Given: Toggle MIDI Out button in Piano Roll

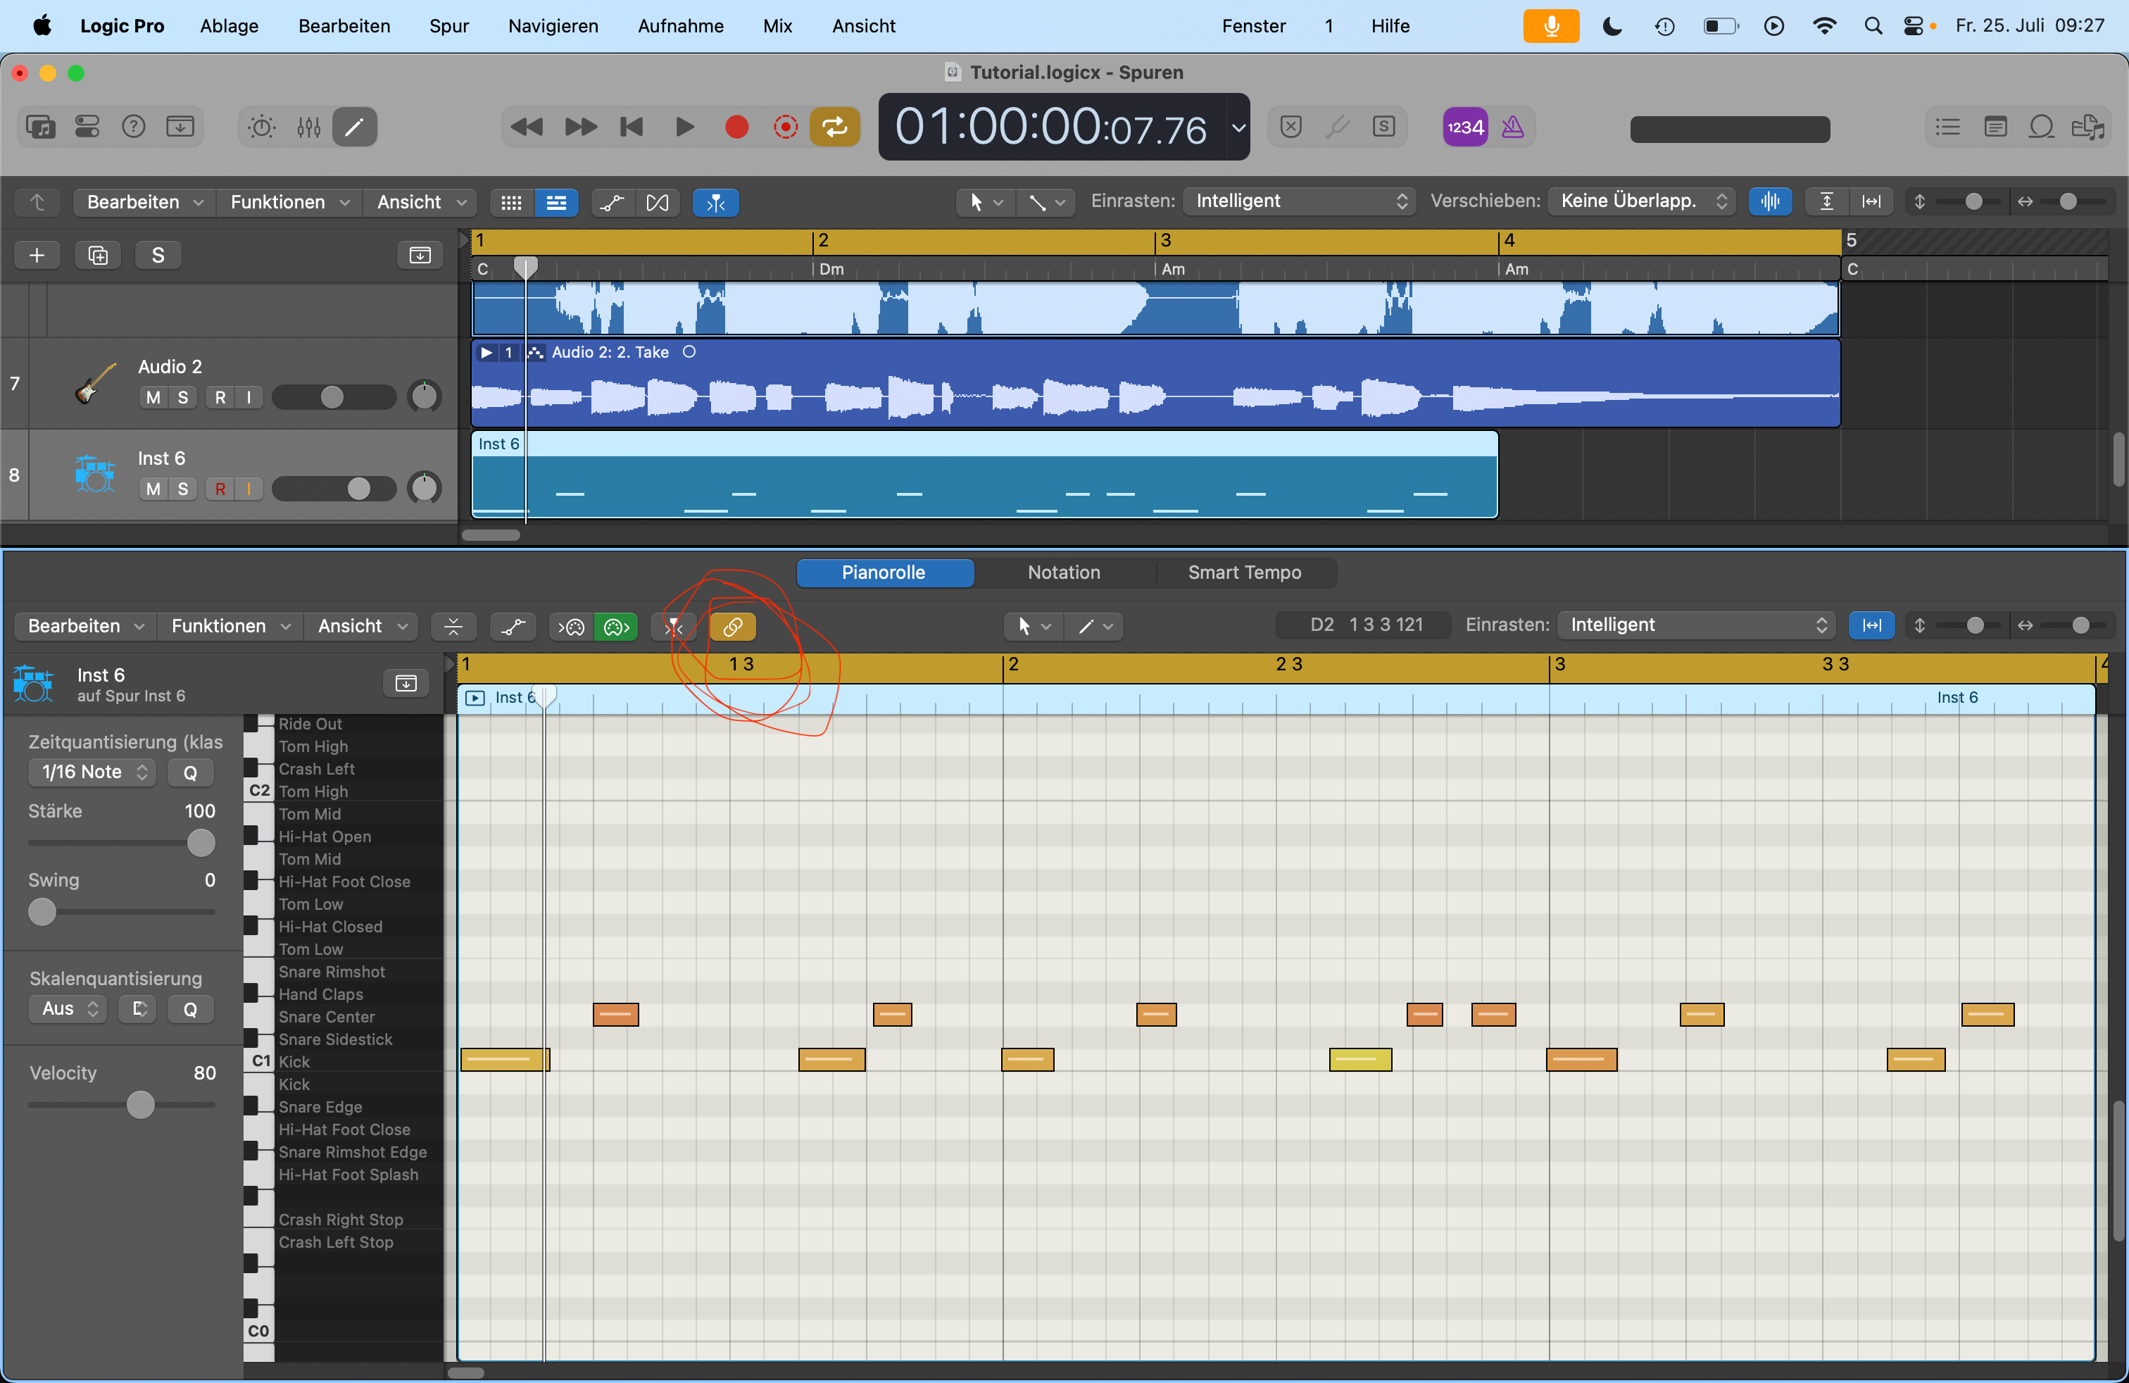Looking at the screenshot, I should tap(616, 627).
